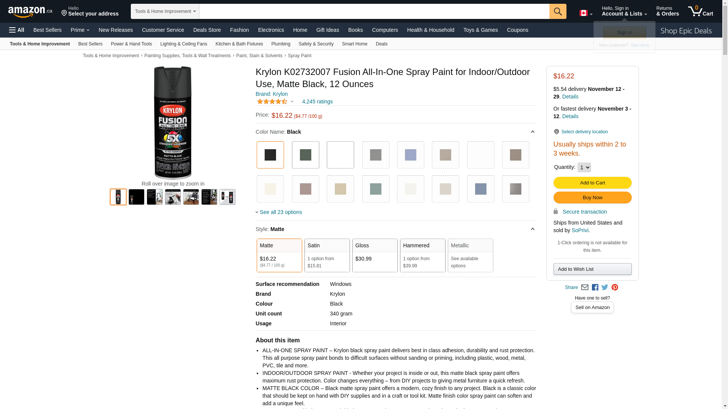This screenshot has height=409, width=728.
Task: Open the 4,245 ratings link
Action: pyautogui.click(x=317, y=101)
